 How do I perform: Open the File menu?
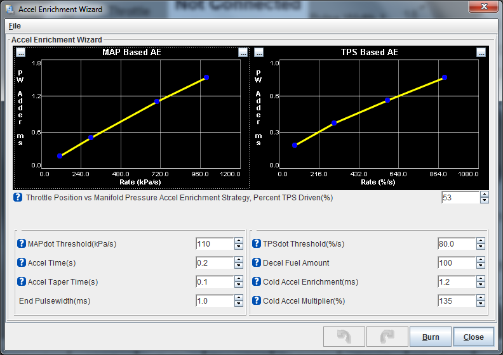[x=15, y=26]
